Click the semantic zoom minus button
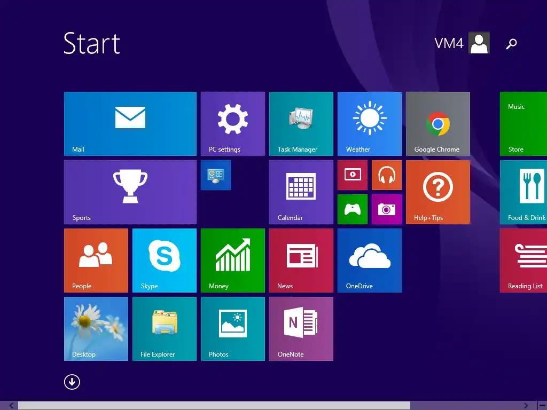The height and width of the screenshot is (410, 547). [x=542, y=406]
